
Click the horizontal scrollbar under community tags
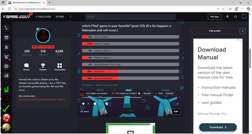point(112,98)
